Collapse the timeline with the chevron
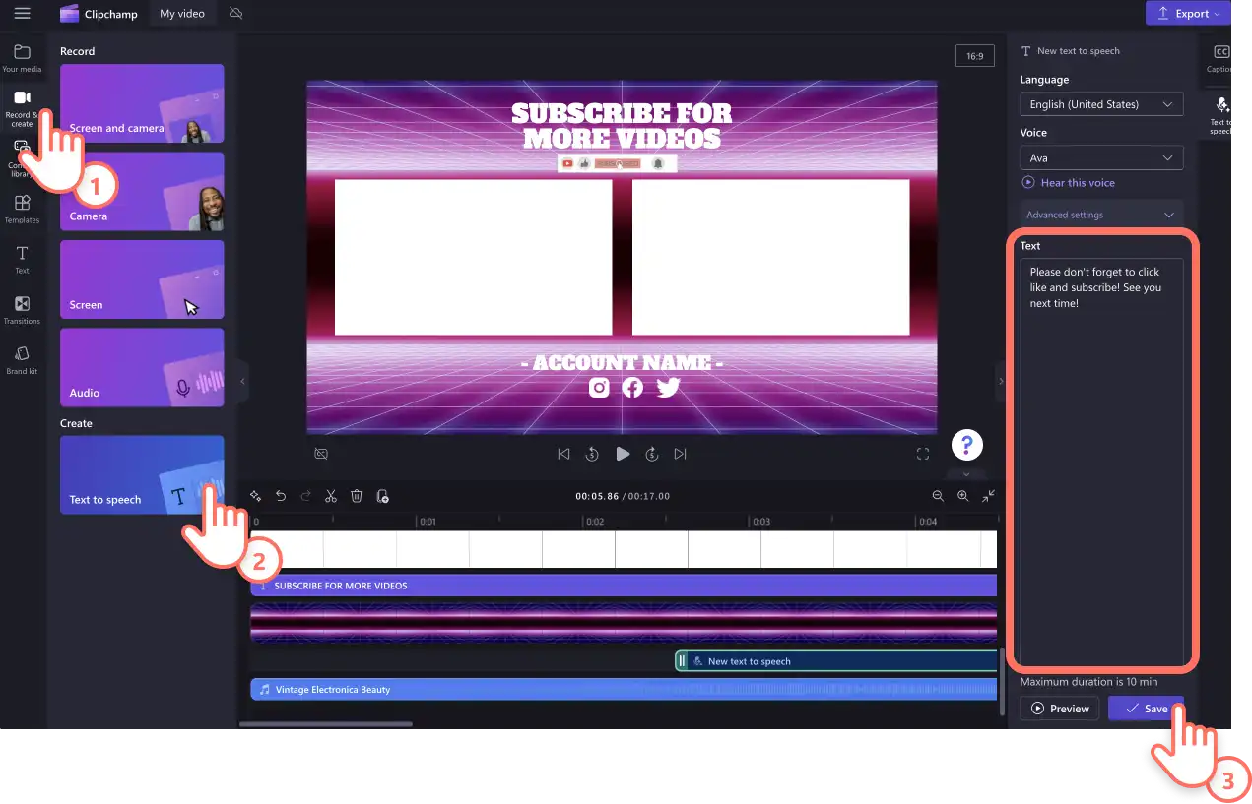This screenshot has width=1252, height=804. pyautogui.click(x=966, y=474)
